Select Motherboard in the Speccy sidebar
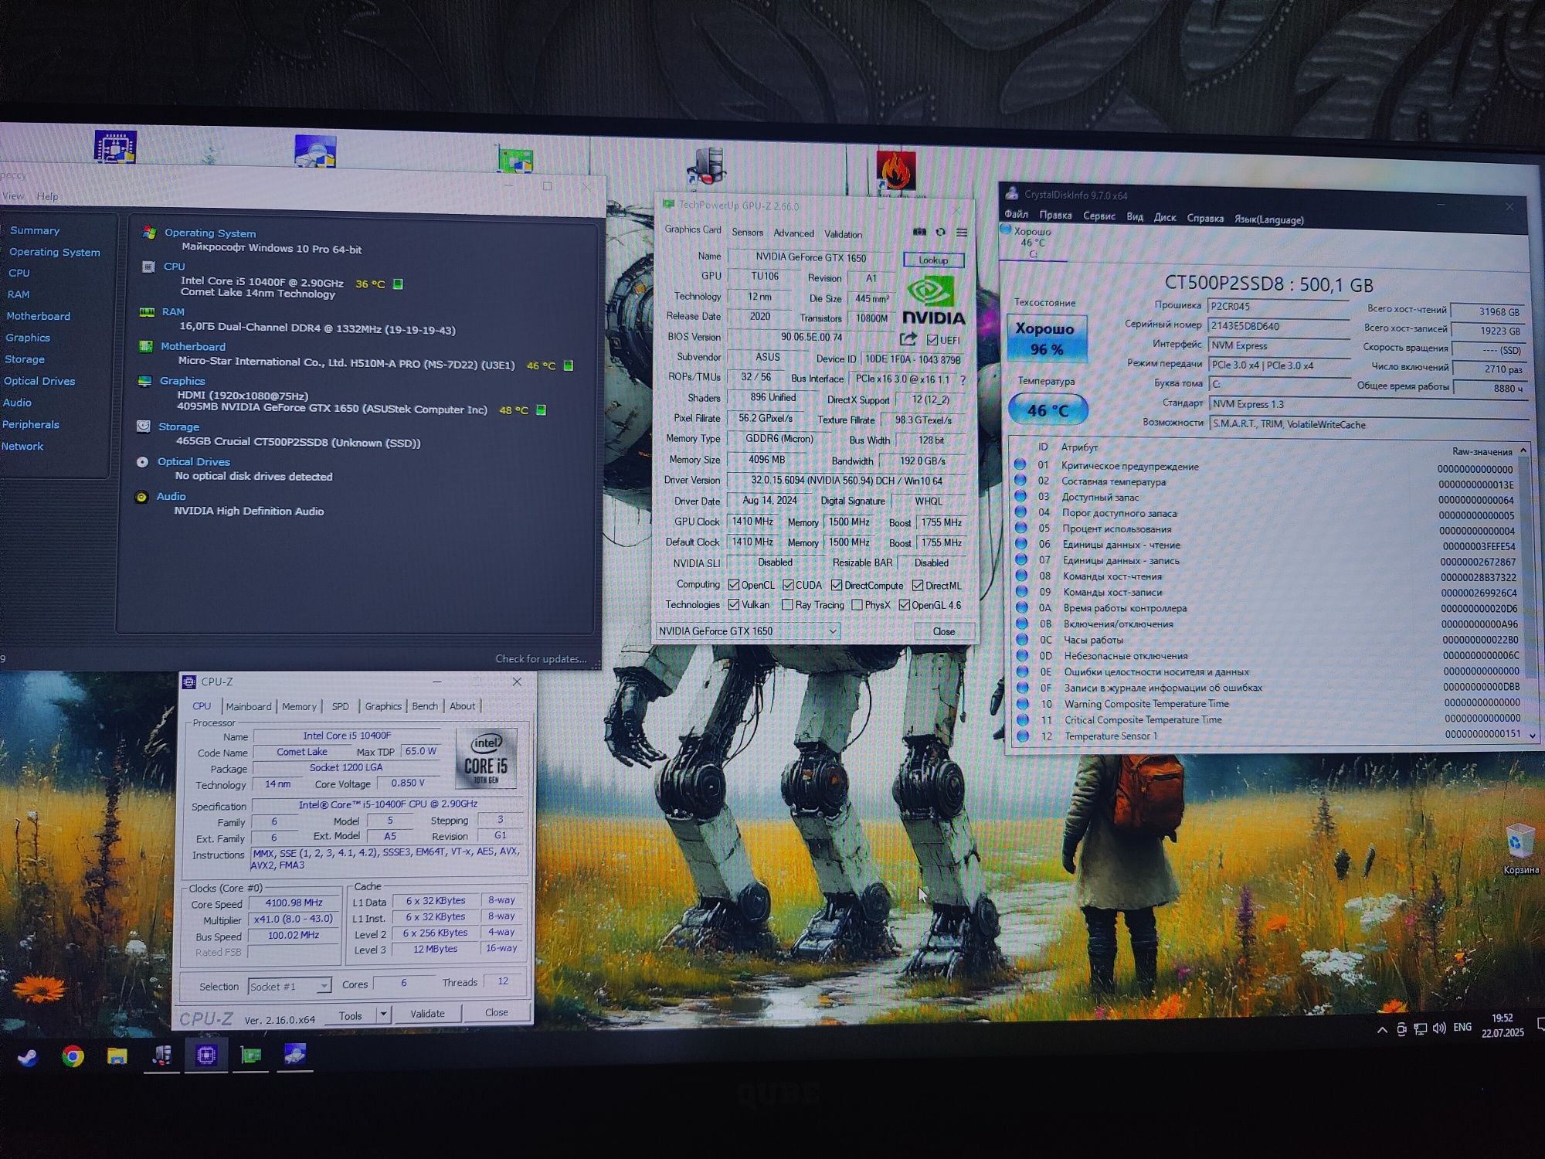Viewport: 1545px width, 1159px height. [x=38, y=316]
